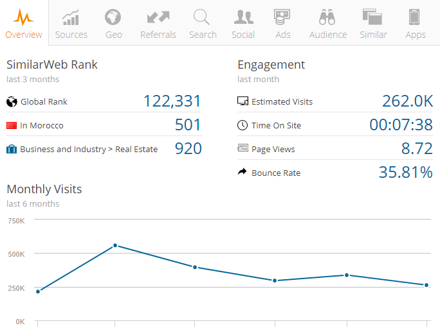Image resolution: width=440 pixels, height=328 pixels.
Task: Click the In Morocco rank label
Action: pos(42,126)
